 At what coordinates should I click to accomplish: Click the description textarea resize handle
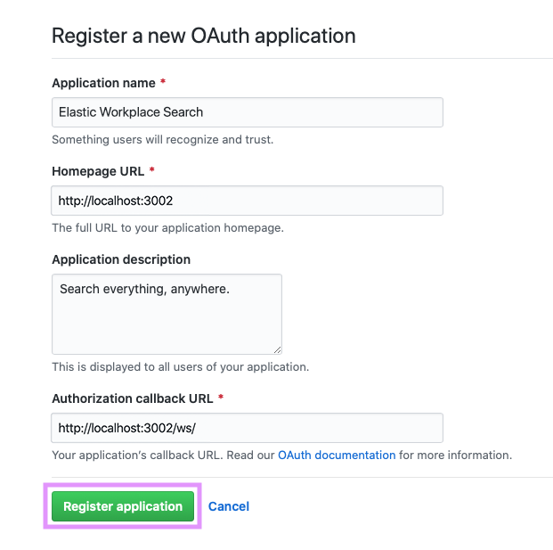pos(277,349)
